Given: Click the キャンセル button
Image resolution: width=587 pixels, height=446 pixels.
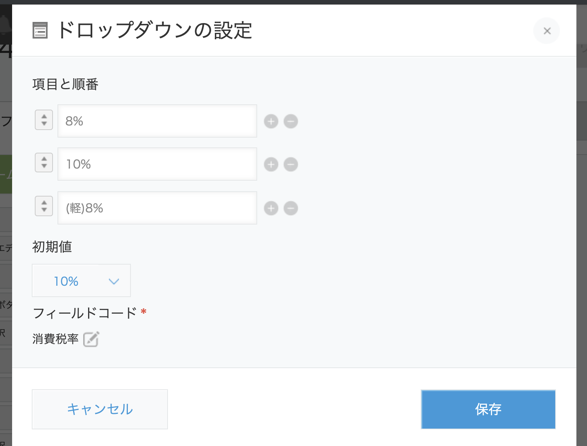Looking at the screenshot, I should tap(99, 409).
